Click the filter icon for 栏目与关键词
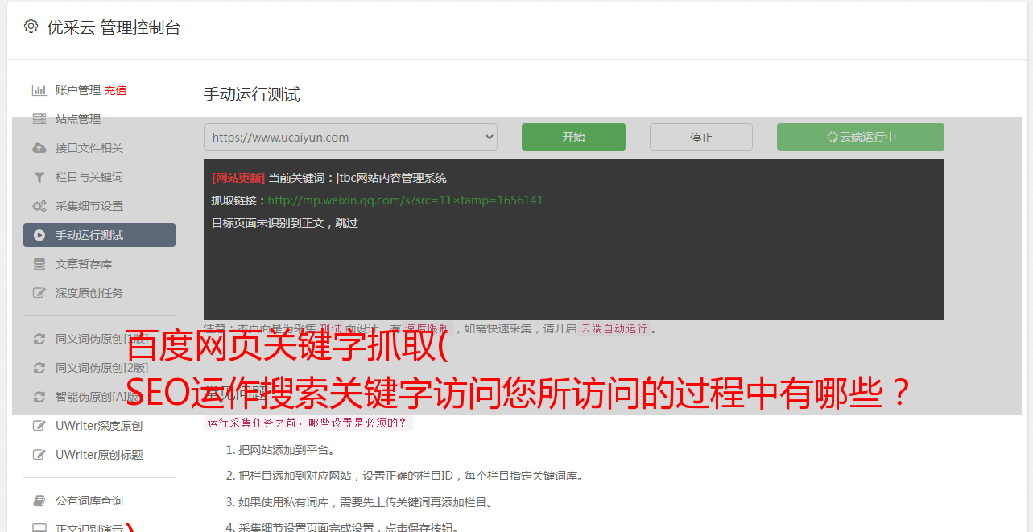Screen dimensions: 1033x532 pos(39,177)
